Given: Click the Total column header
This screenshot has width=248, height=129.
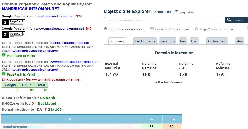Looking at the screenshot, I should coord(41,85).
